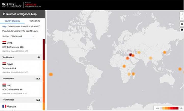Screen dimensions: 184x111
Task: Click the Internet Intelligence logo
Action: coord(12,5)
